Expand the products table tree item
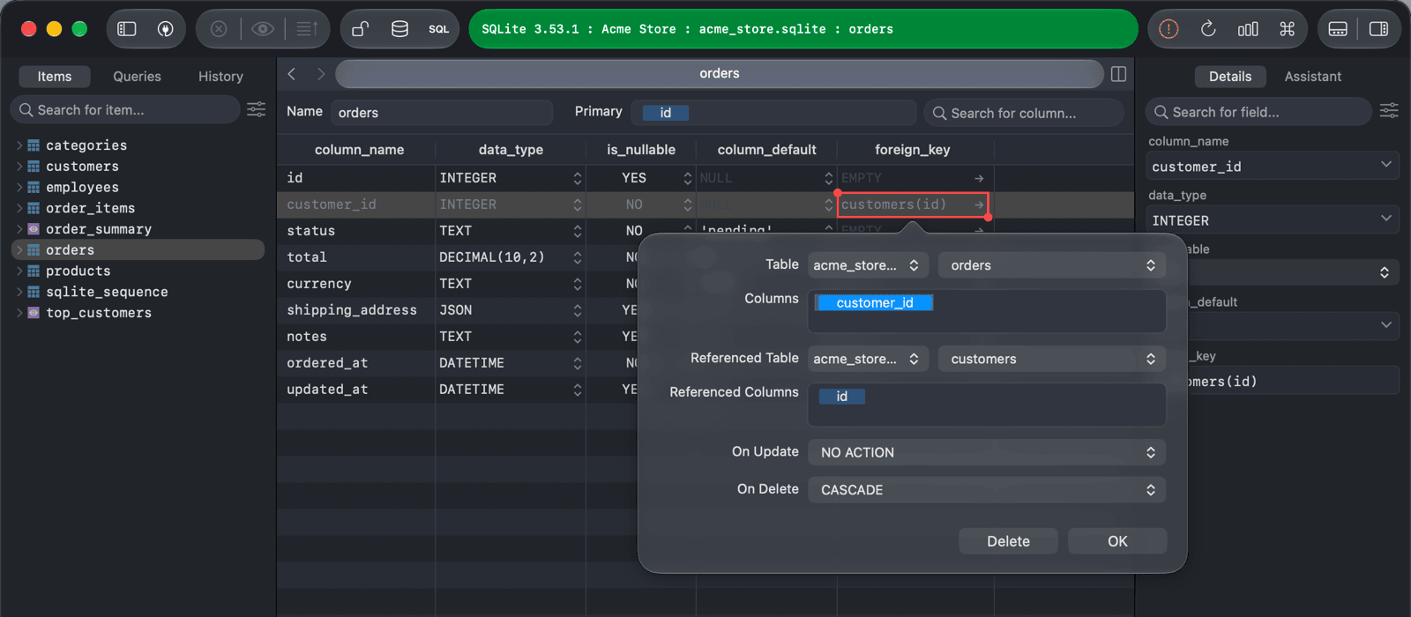Viewport: 1411px width, 617px height. point(19,271)
